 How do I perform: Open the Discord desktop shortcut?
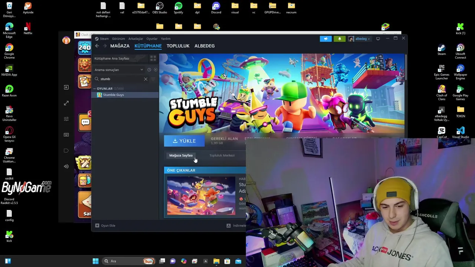216,8
